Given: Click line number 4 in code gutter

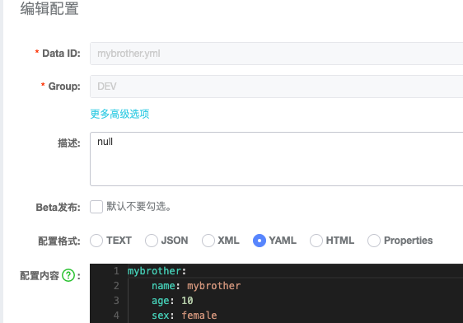Looking at the screenshot, I should [116, 316].
